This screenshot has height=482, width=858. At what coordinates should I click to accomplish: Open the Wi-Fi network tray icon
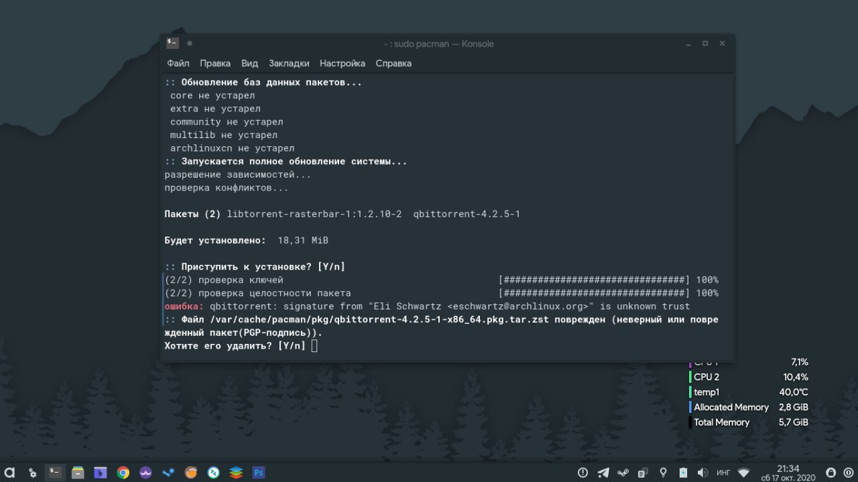(x=743, y=473)
